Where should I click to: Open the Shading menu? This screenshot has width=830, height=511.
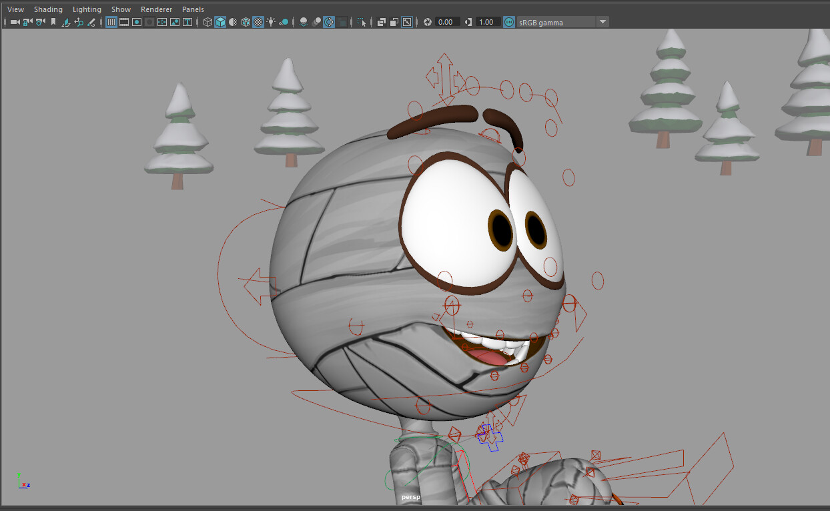[x=48, y=9]
